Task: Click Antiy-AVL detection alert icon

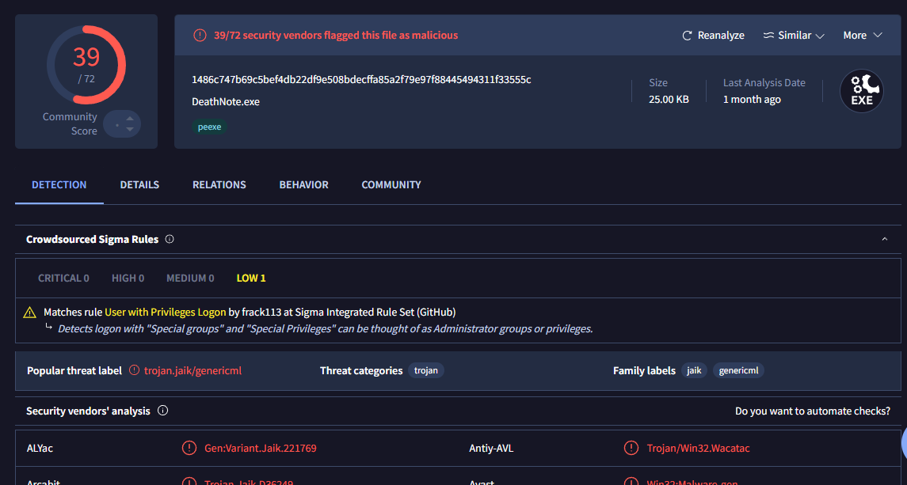Action: [631, 448]
